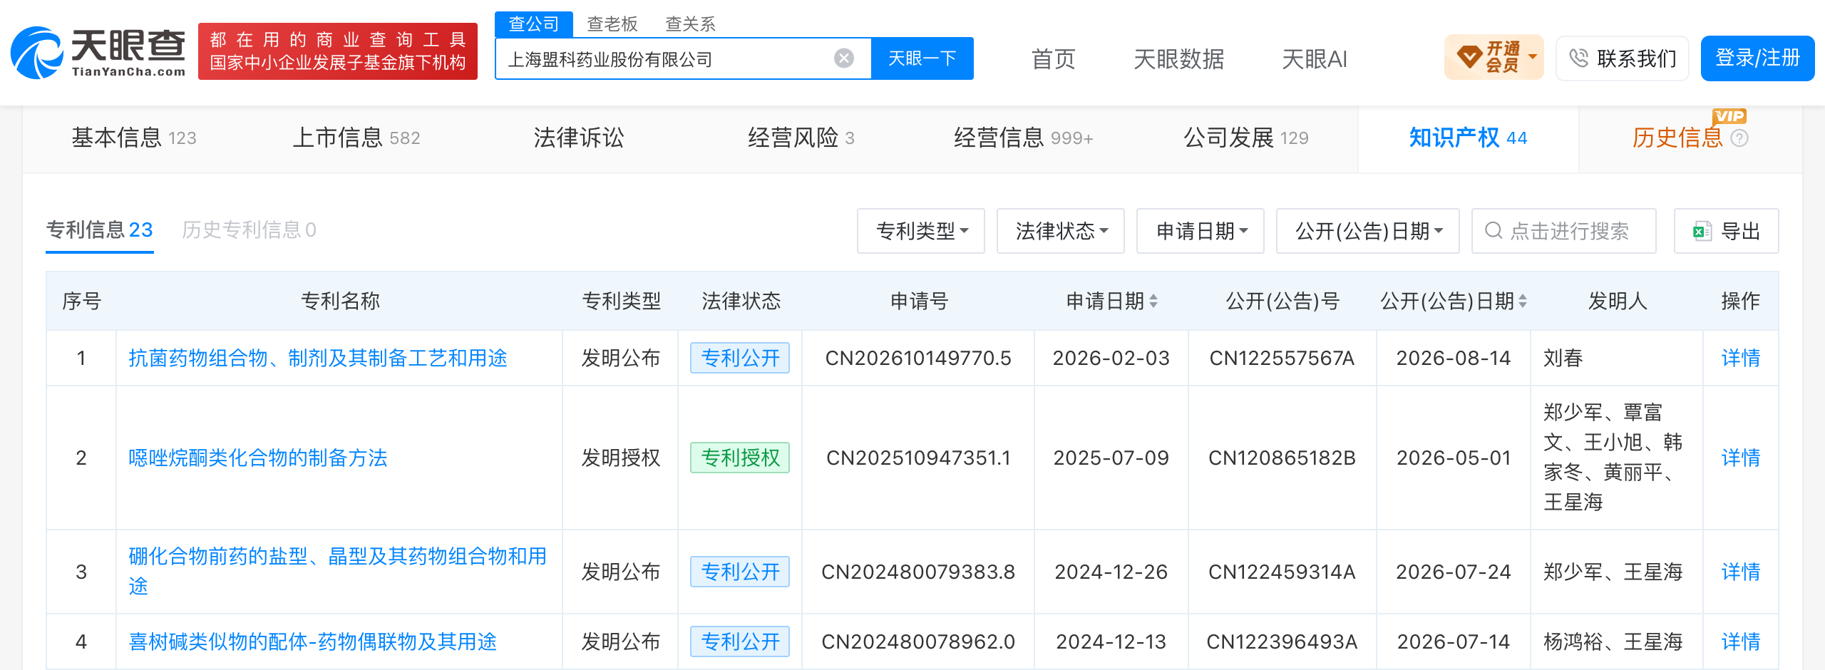1825x670 pixels.
Task: Open the 经营风险 tab
Action: 801,138
